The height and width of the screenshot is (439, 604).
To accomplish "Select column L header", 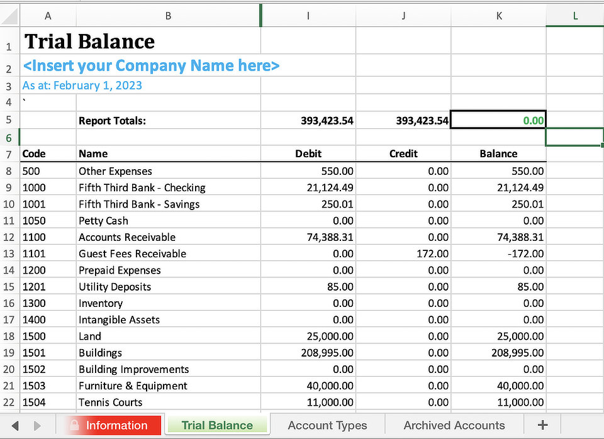I will click(574, 16).
